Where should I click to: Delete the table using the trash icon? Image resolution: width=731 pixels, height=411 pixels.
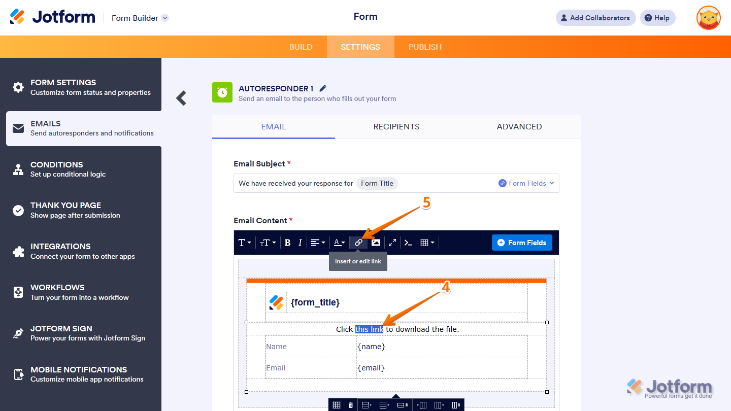(351, 404)
